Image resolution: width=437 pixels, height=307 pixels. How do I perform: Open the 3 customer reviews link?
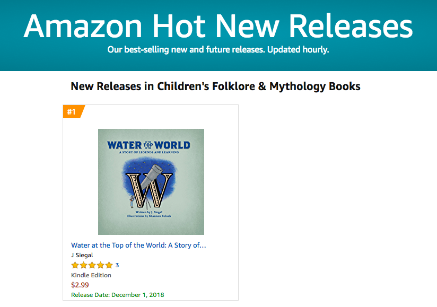coord(117,265)
